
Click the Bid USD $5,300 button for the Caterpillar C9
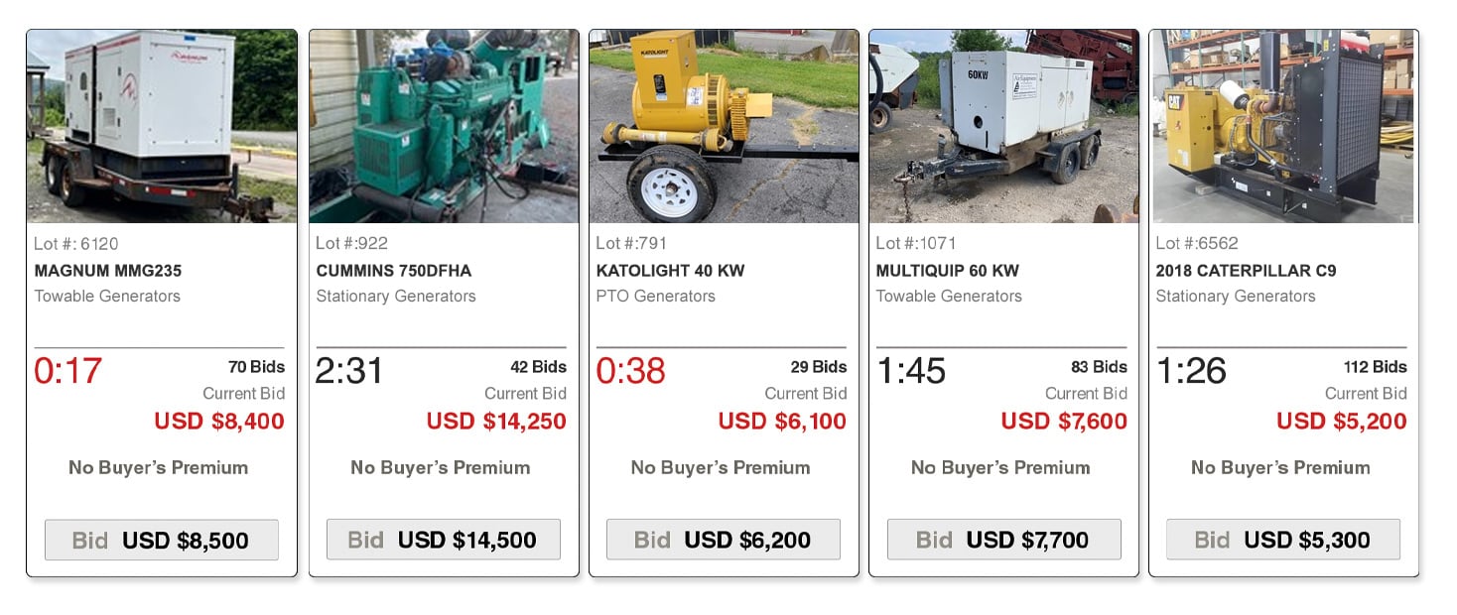[1282, 540]
